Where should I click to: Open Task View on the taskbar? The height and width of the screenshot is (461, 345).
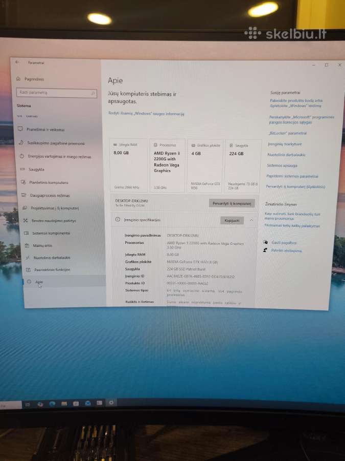click(x=27, y=405)
